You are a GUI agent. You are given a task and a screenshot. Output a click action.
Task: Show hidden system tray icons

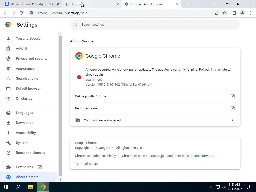[x=211, y=187]
